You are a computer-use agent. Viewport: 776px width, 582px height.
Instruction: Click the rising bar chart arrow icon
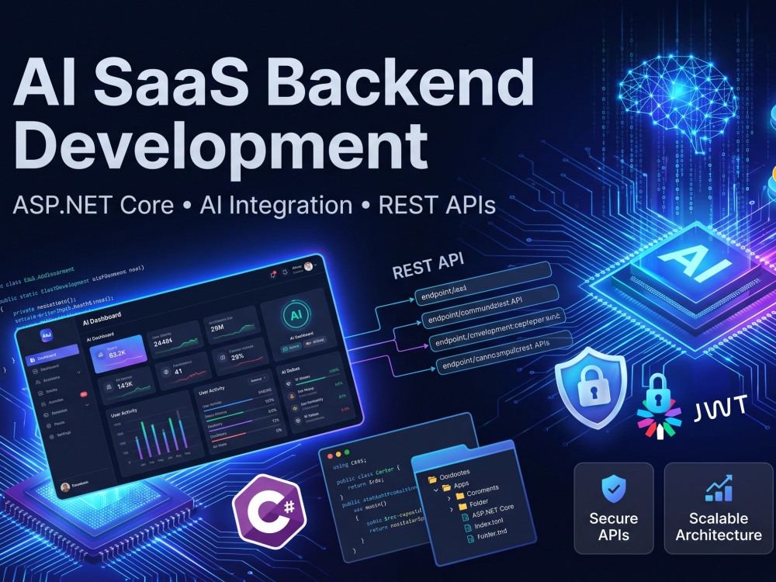(x=719, y=487)
